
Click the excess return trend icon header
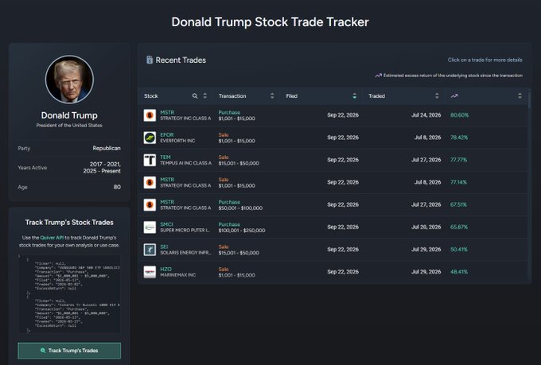(x=454, y=96)
